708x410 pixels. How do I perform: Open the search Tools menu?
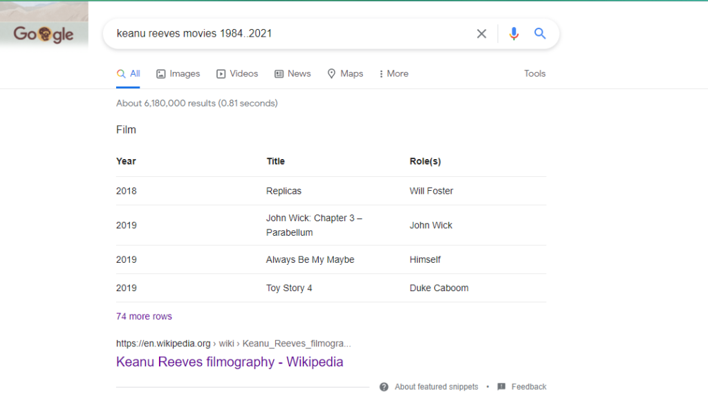(x=534, y=74)
